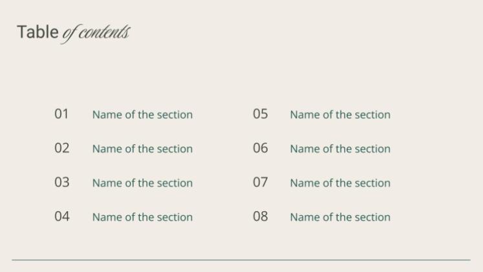Open the section name next to 01
Screen dimensions: 483x272
[x=142, y=115]
